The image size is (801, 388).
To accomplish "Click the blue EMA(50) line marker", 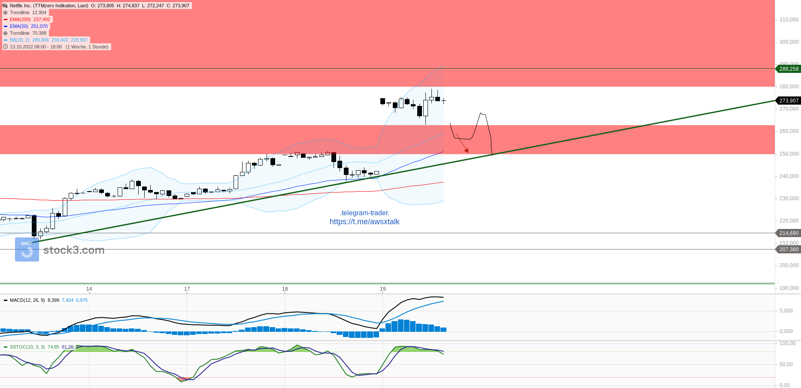I will 6,26.
